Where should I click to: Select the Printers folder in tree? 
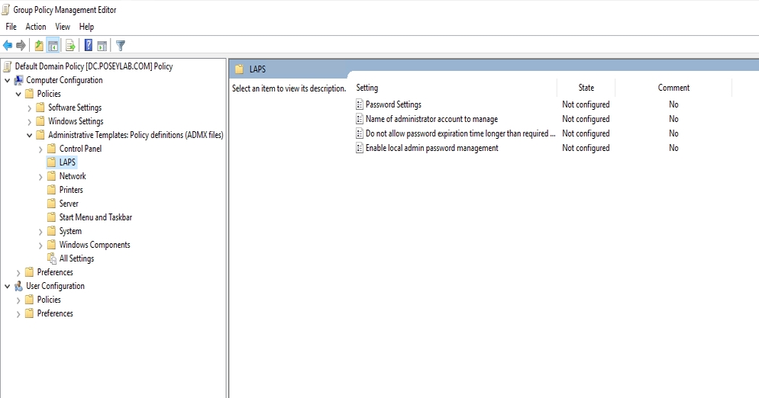71,190
